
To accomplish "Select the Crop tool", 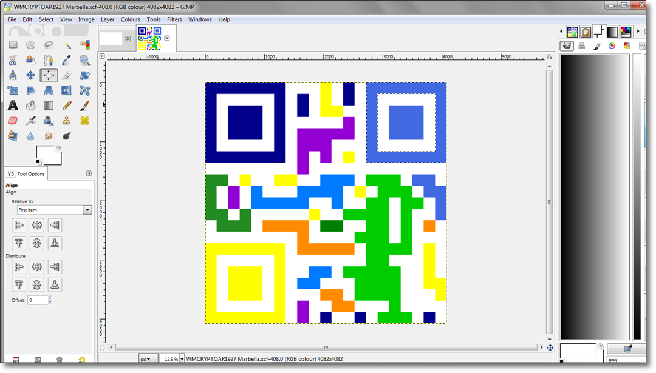I will coord(67,75).
